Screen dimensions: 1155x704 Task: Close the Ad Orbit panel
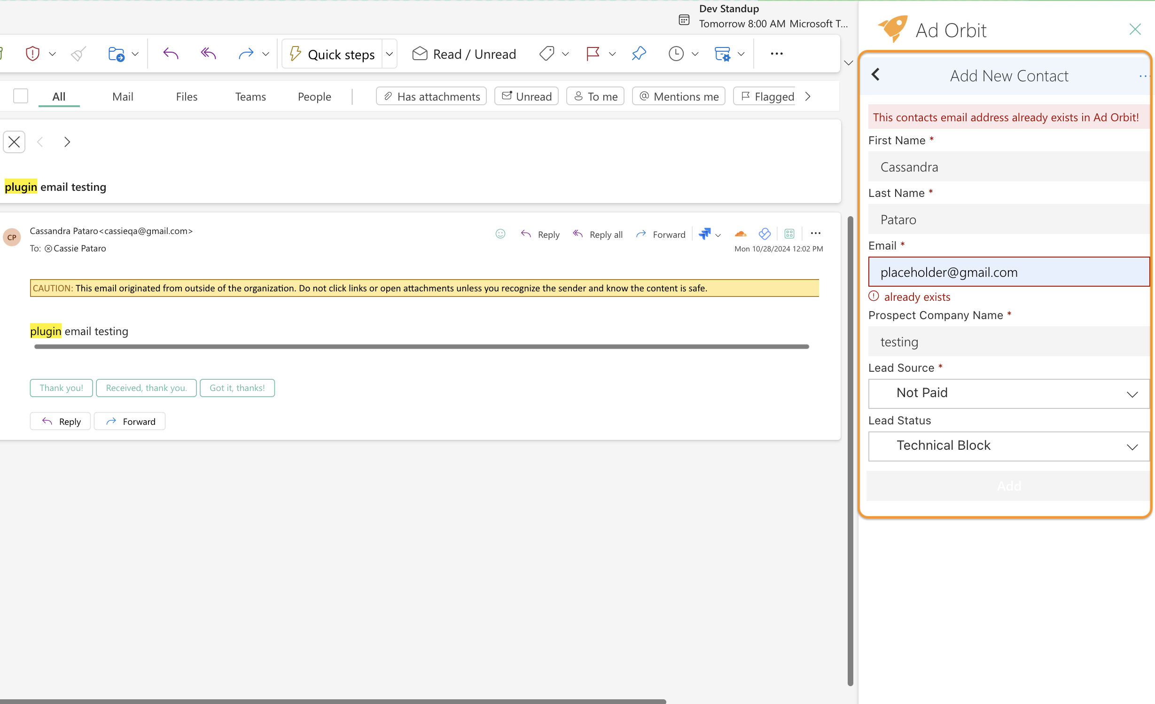[1135, 30]
